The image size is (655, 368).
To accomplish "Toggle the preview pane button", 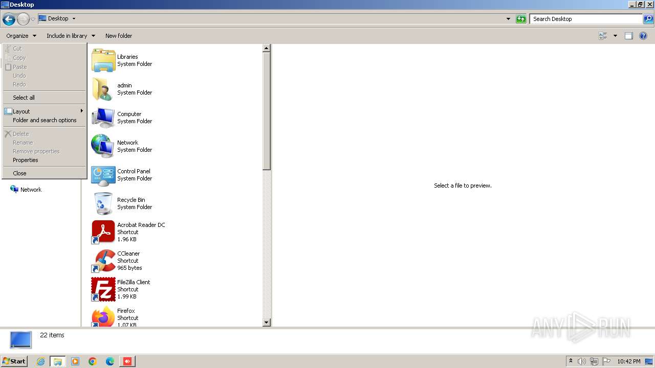I will click(629, 36).
